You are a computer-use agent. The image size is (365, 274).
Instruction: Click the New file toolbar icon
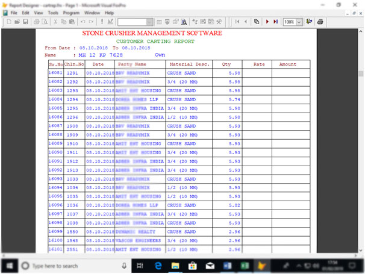click(9, 22)
